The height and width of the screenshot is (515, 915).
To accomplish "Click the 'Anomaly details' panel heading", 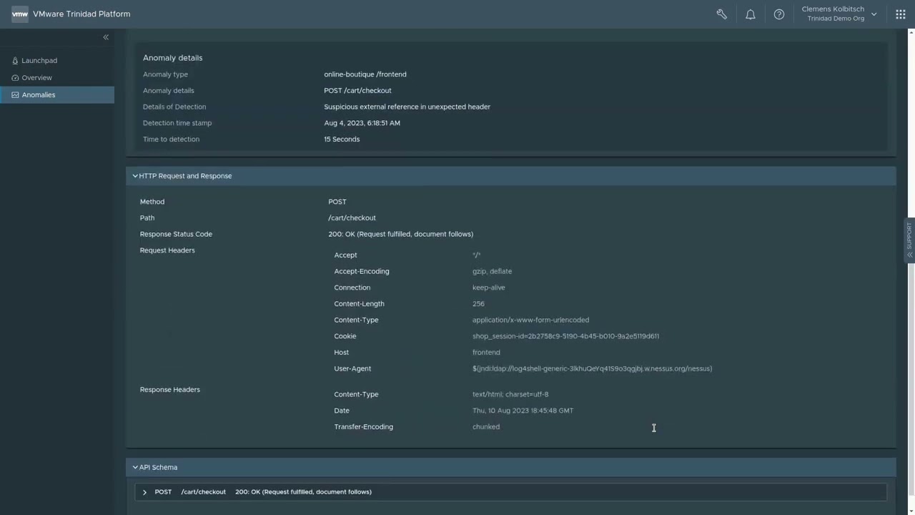I will point(172,58).
